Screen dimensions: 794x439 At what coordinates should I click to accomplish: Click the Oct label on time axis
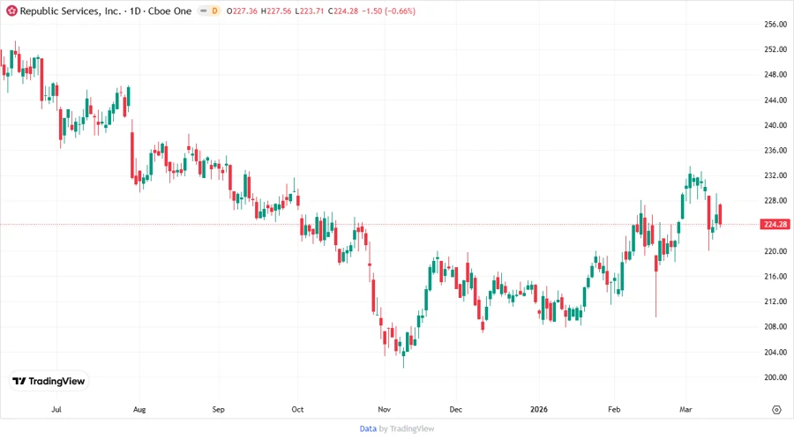click(x=297, y=409)
